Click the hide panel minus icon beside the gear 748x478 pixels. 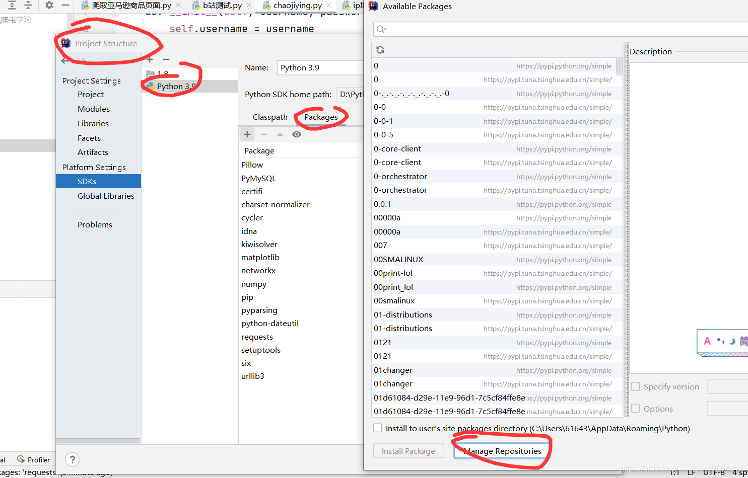tap(65, 5)
